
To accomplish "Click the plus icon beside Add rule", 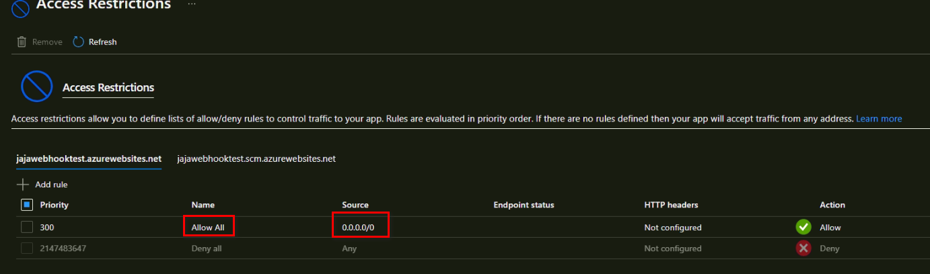I will [23, 184].
